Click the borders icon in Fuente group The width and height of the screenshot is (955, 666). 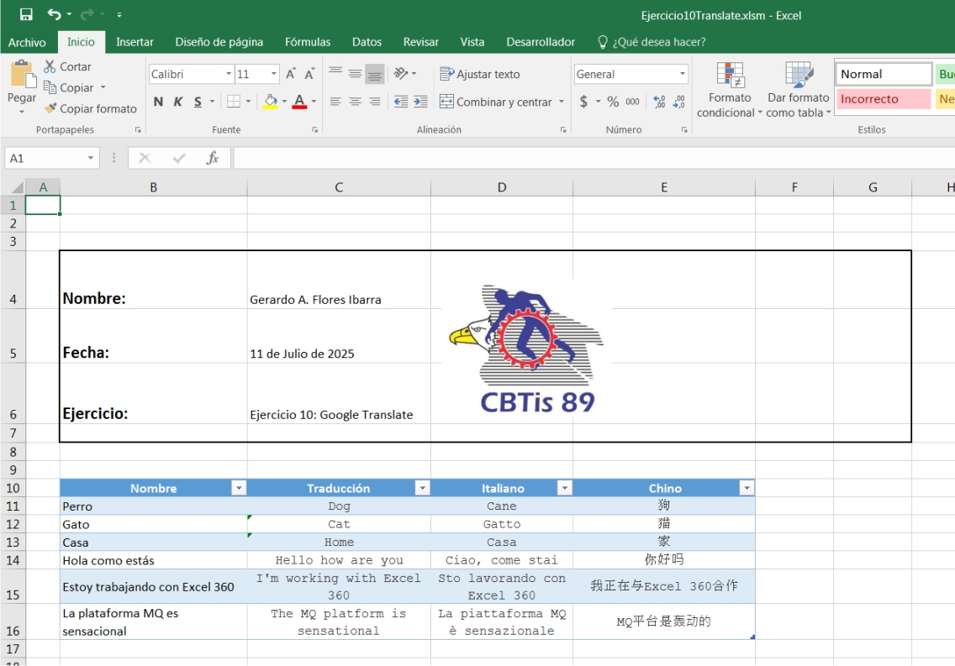pyautogui.click(x=235, y=102)
